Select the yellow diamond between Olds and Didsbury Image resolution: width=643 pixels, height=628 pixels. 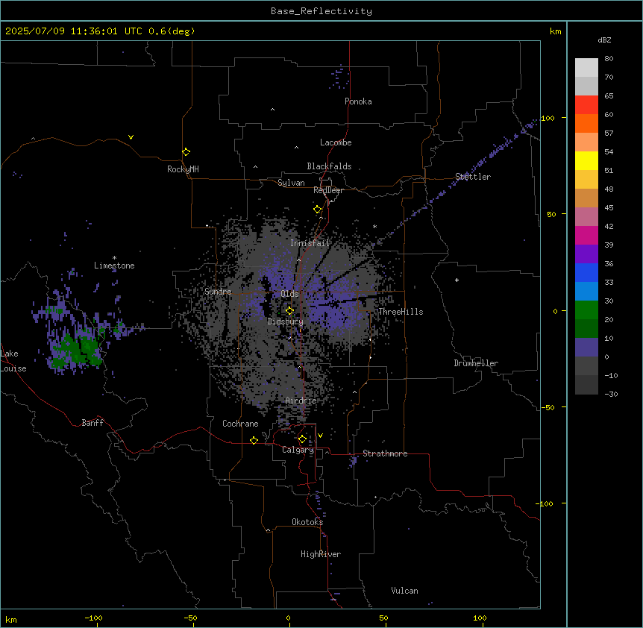pos(289,311)
